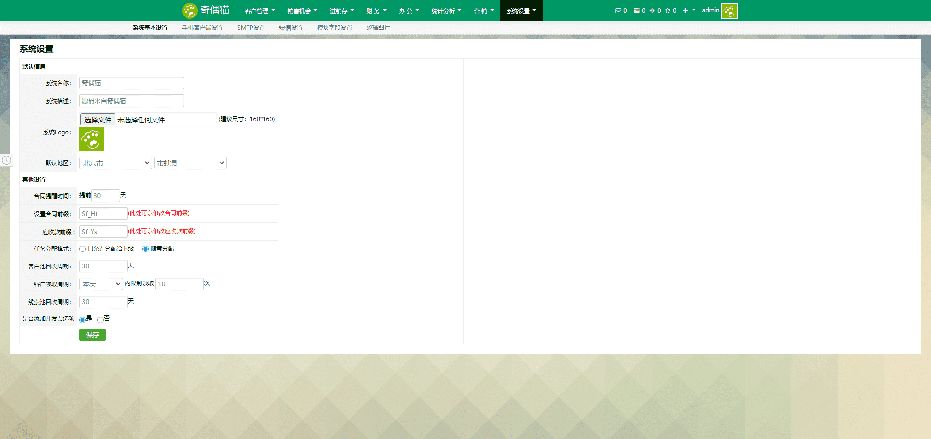931x439 pixels.
Task: Click the 系统设置 page heading
Action: (36, 49)
